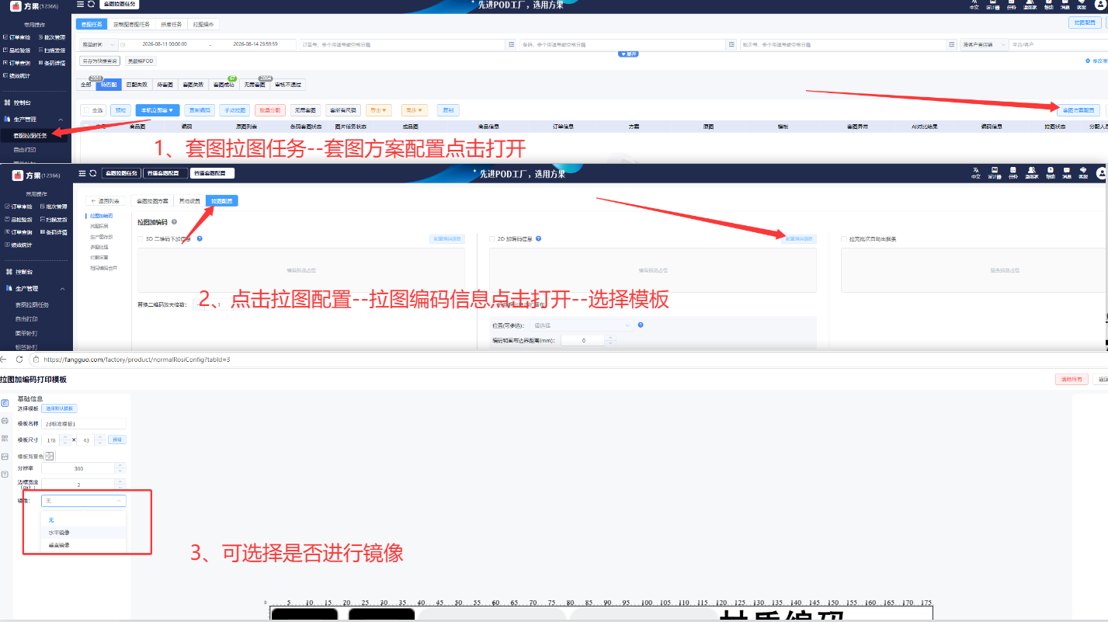Open the user avatar in the top screenshot
The image size is (1108, 622).
[x=1099, y=5]
